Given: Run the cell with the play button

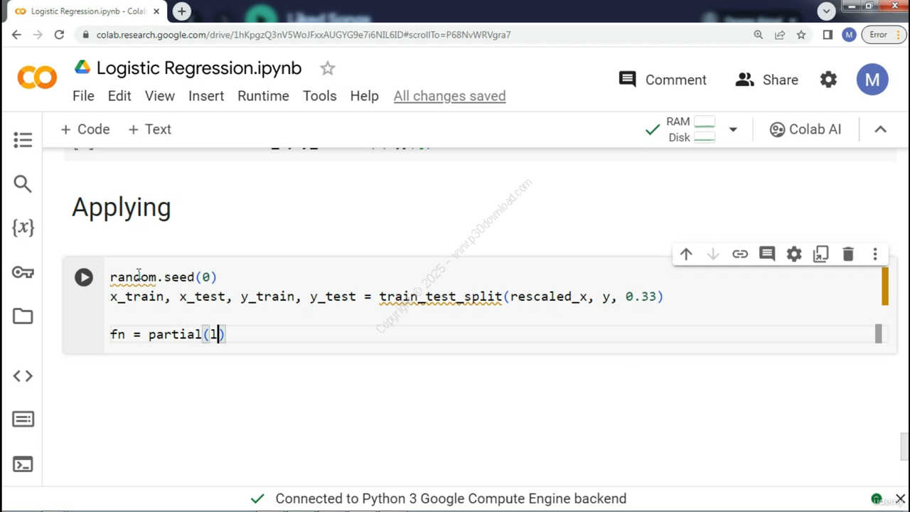Looking at the screenshot, I should pyautogui.click(x=84, y=277).
